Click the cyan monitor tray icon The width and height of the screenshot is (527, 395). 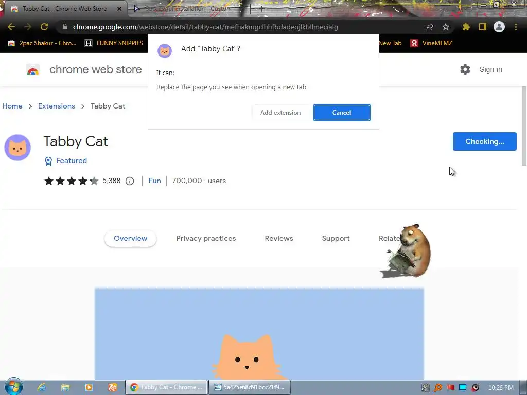tap(463, 388)
